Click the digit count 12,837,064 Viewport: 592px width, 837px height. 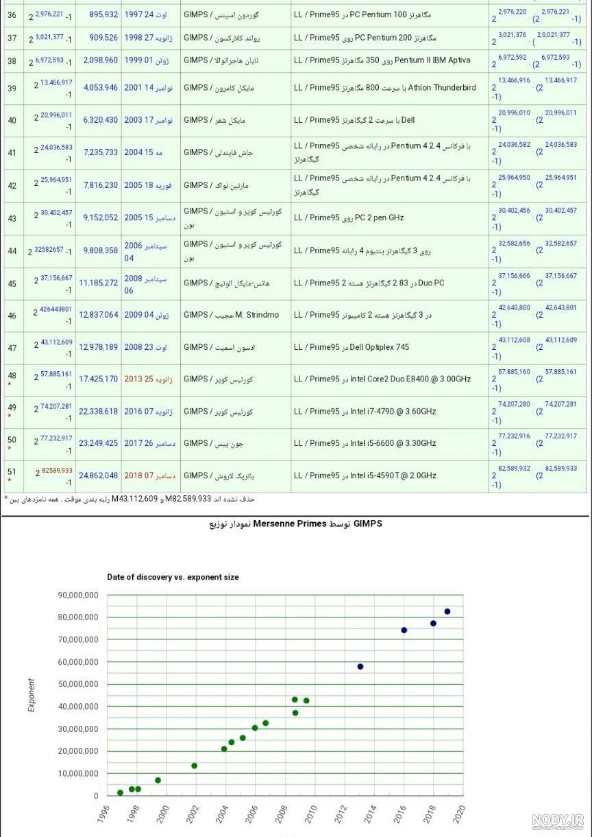(x=99, y=315)
